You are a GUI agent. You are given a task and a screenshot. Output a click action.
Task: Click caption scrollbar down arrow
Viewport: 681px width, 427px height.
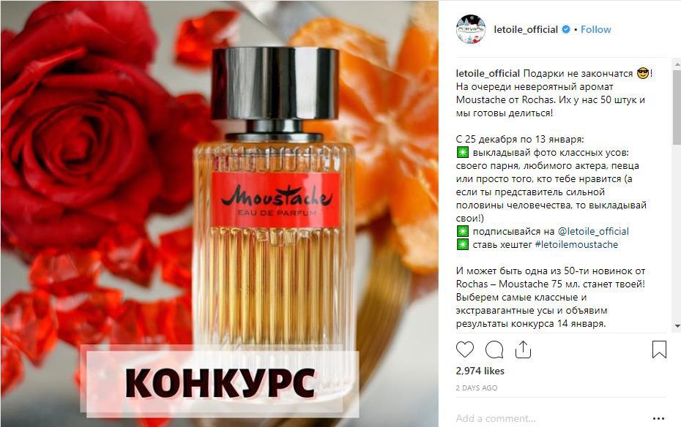[677, 325]
